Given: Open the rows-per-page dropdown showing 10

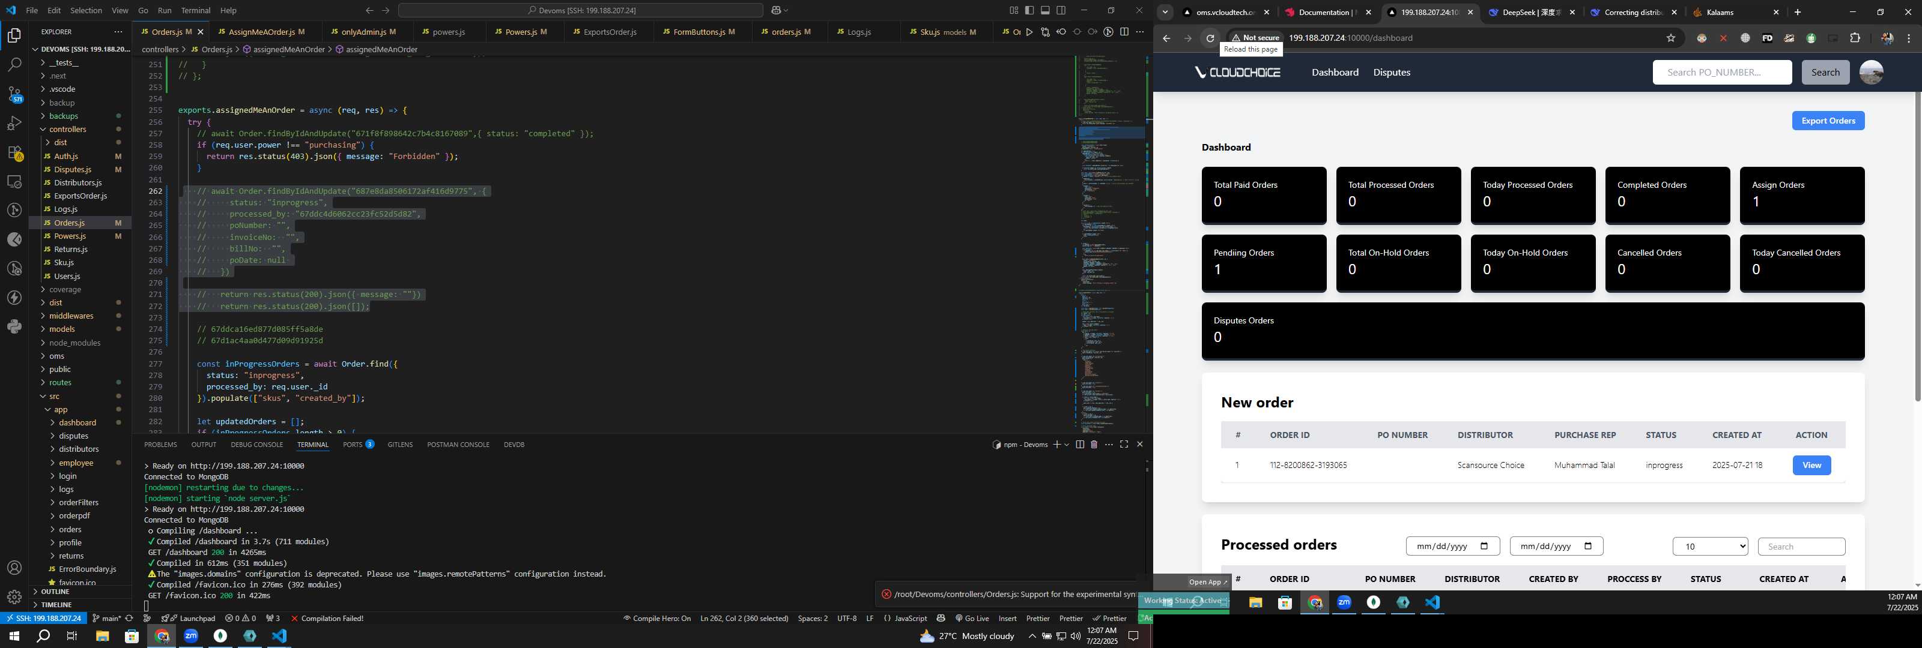Looking at the screenshot, I should 1710,547.
